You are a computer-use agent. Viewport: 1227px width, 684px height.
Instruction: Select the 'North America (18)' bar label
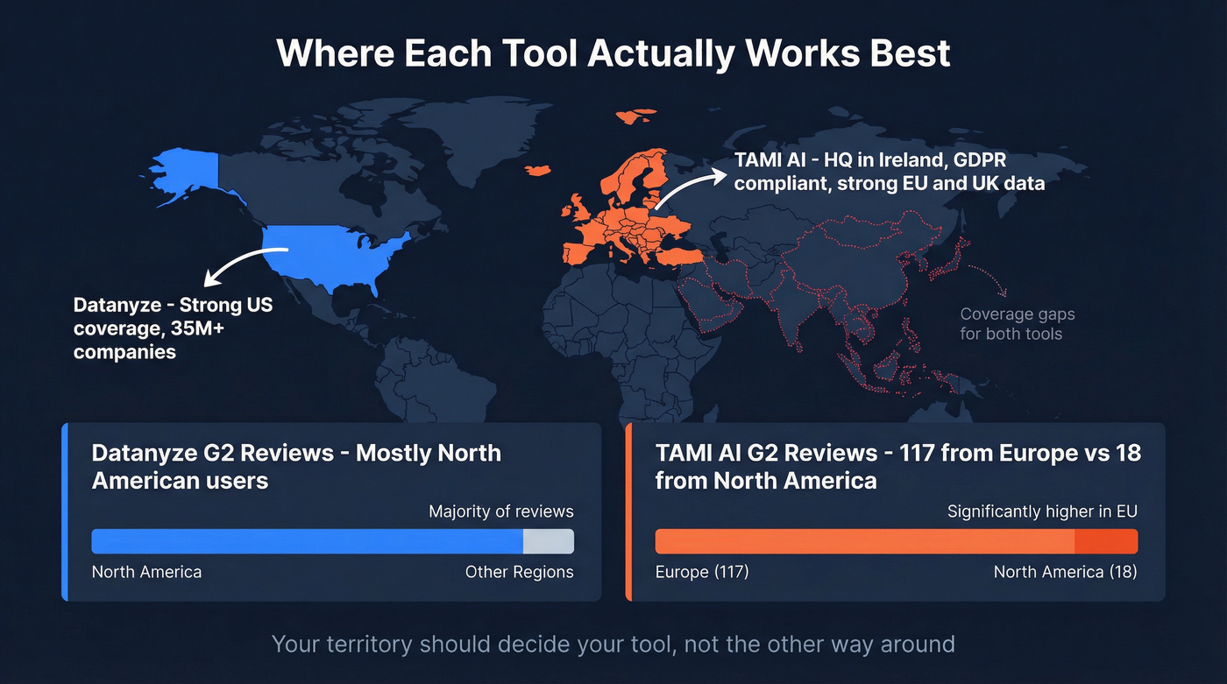tap(1065, 571)
